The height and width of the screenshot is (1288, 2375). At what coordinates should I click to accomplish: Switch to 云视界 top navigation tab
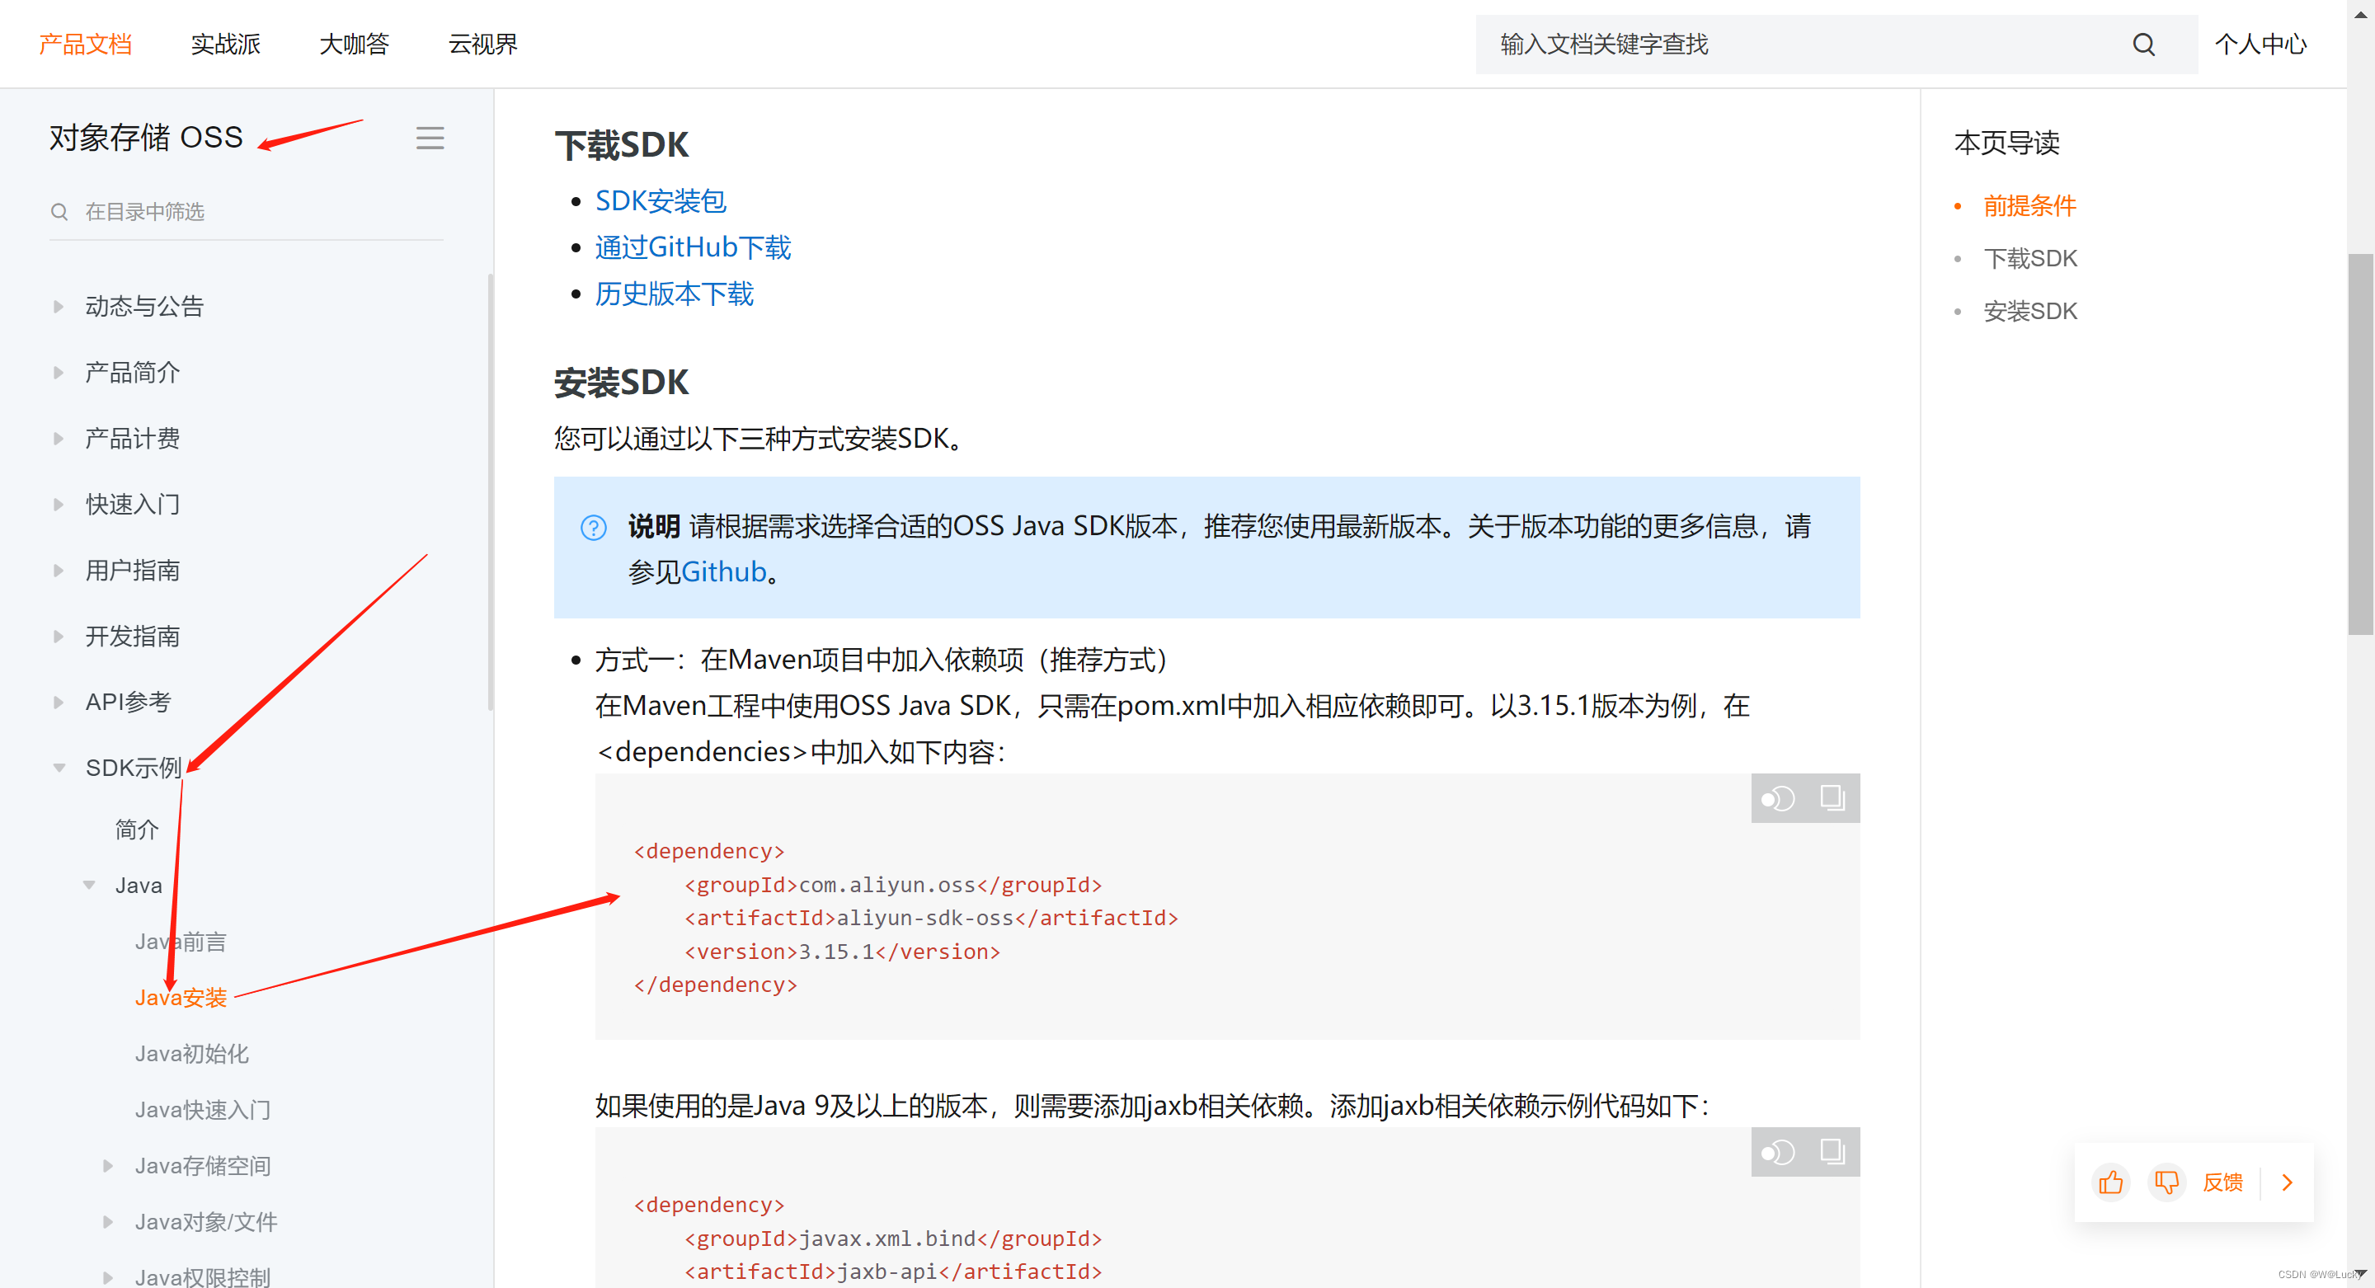[x=482, y=45]
